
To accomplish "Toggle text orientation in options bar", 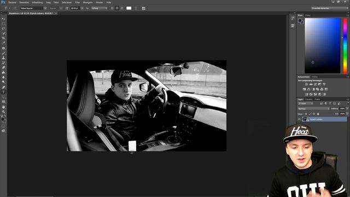I will click(x=15, y=8).
